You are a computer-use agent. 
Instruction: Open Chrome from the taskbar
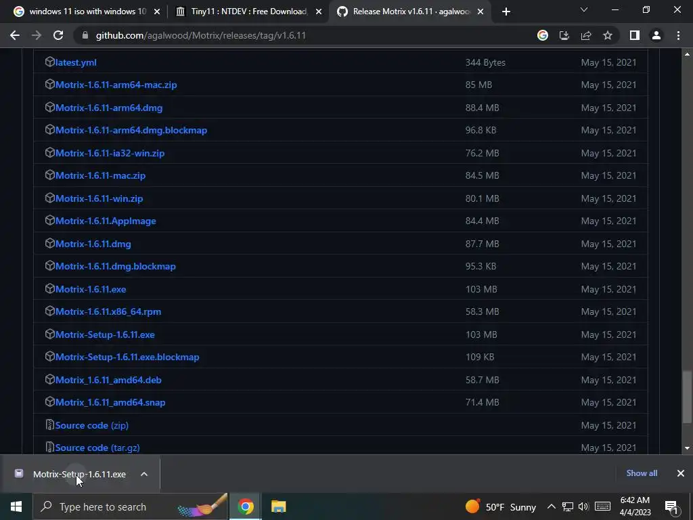(245, 506)
